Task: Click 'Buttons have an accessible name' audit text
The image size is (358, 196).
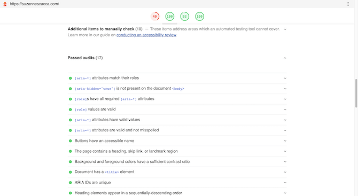Action: (104, 141)
